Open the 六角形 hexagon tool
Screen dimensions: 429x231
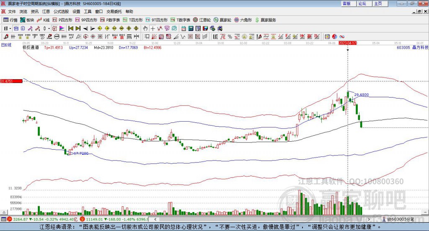coord(243,20)
